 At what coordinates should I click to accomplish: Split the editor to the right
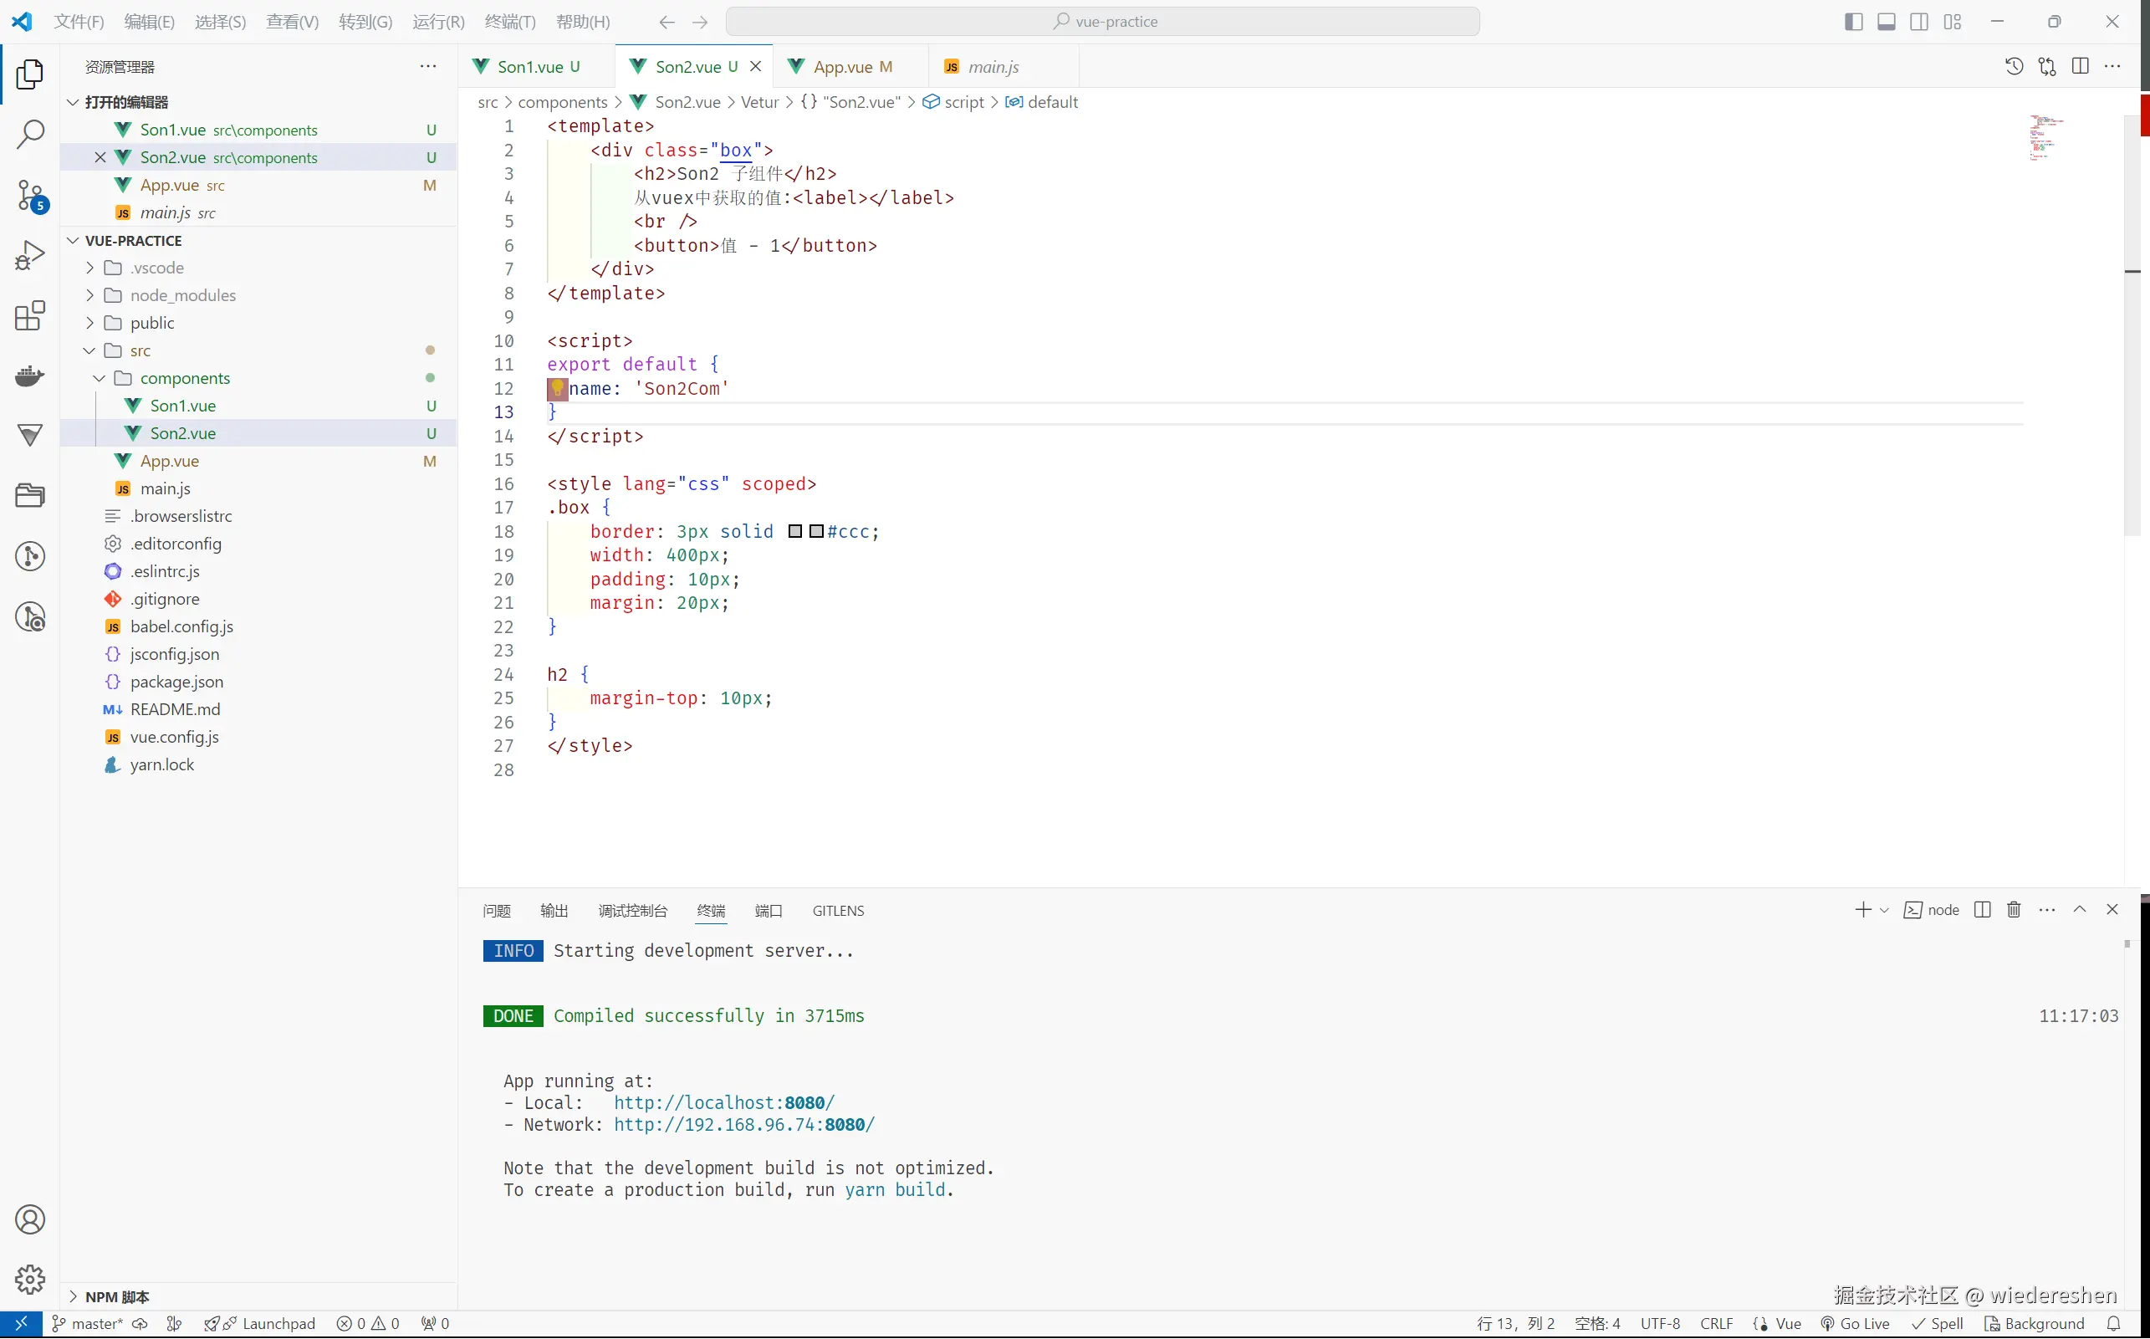point(2080,66)
